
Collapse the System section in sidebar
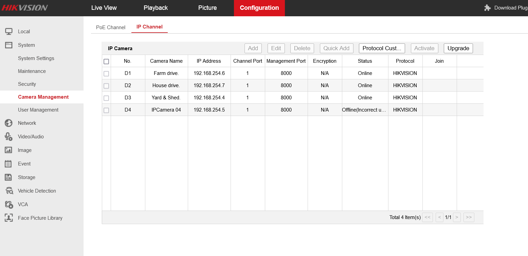point(26,45)
